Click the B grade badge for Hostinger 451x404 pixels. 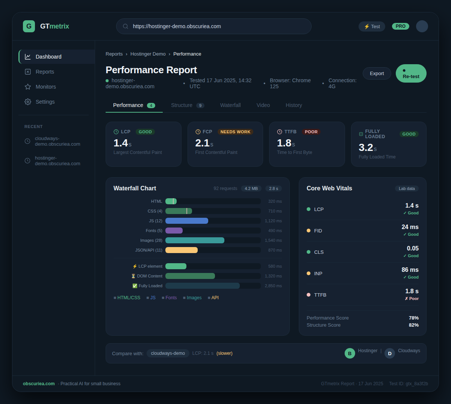(x=350, y=353)
